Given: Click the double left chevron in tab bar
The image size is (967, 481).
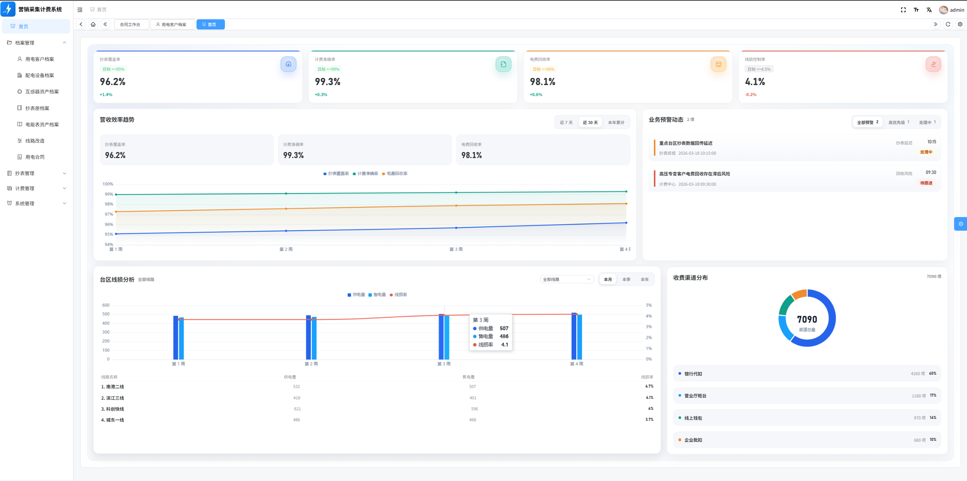Looking at the screenshot, I should [x=105, y=24].
